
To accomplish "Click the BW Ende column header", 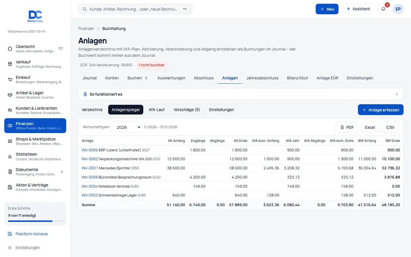I will [393, 141].
